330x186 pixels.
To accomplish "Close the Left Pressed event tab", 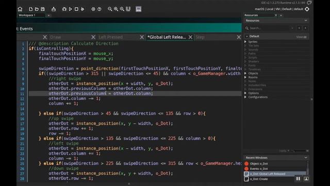I will tap(142, 37).
